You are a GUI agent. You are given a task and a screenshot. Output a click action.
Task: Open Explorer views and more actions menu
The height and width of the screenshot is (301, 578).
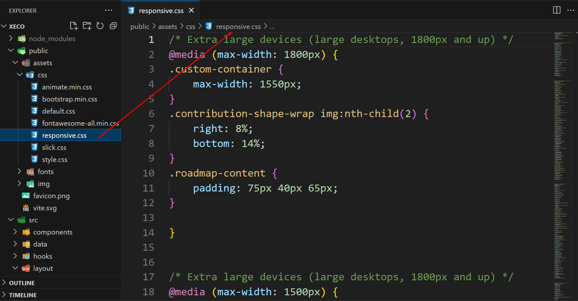point(108,10)
